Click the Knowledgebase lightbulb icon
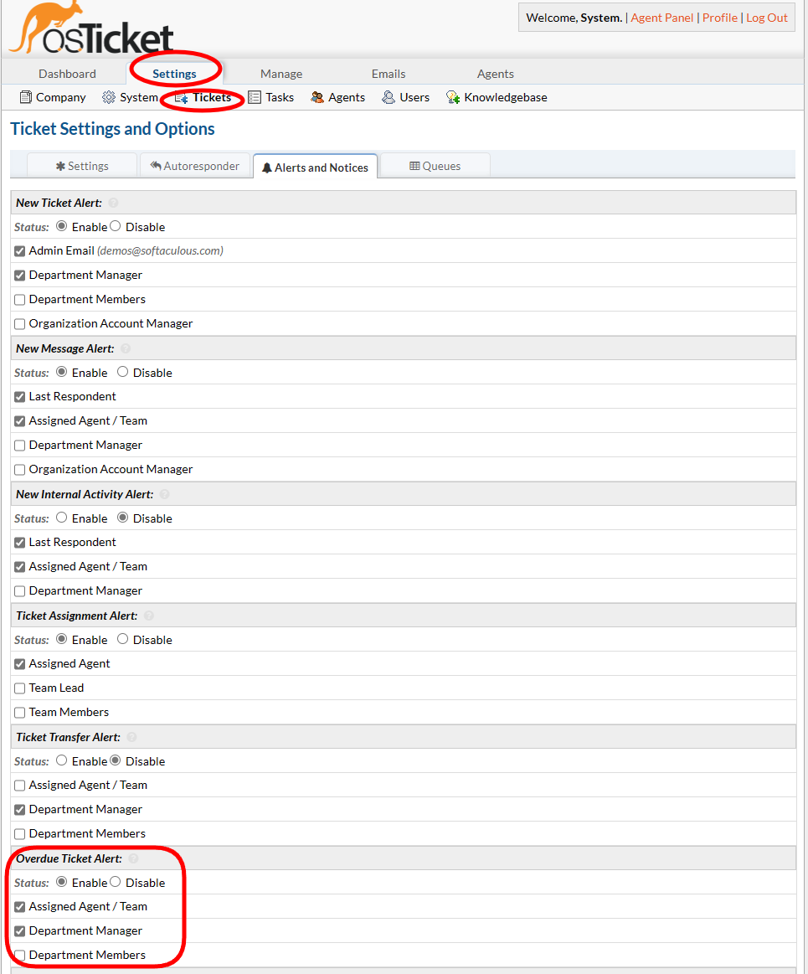Viewport: 808px width, 974px height. (453, 97)
